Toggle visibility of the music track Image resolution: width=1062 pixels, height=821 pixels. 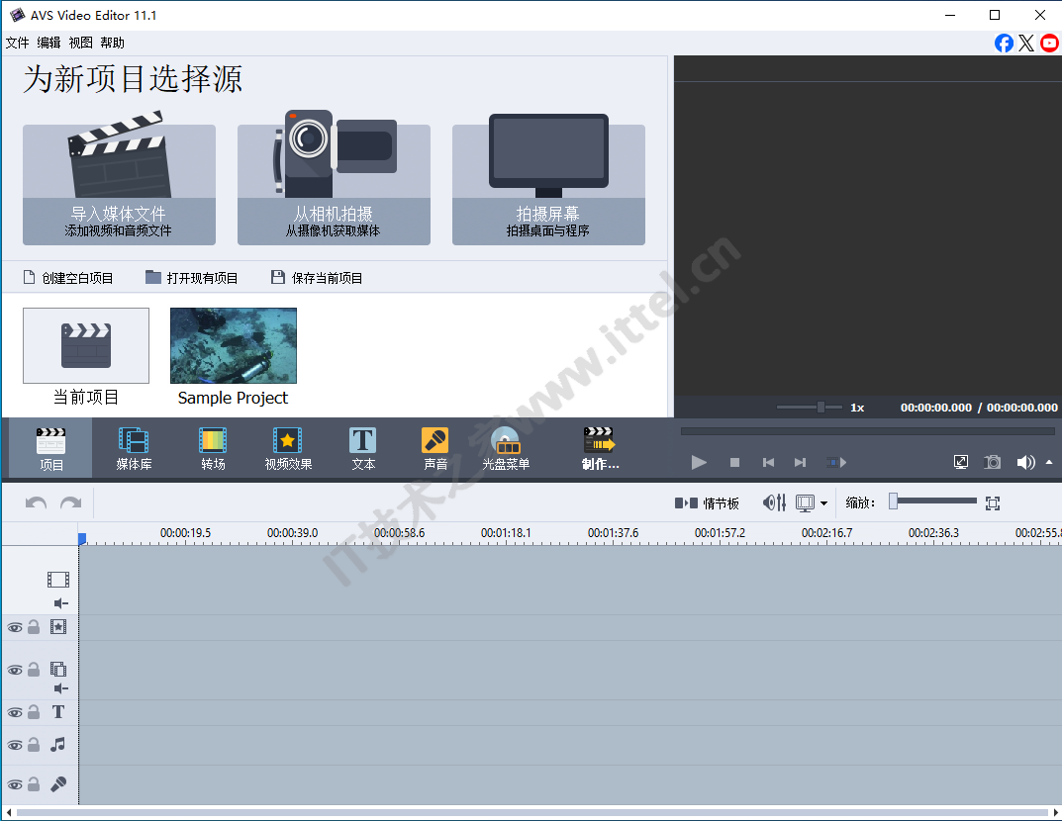[15, 745]
